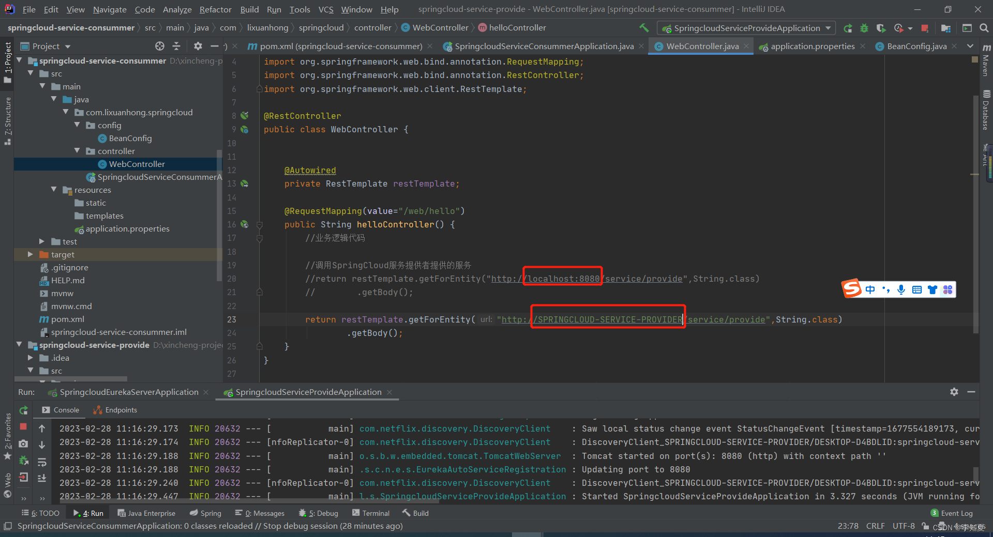The height and width of the screenshot is (537, 993).
Task: Select BeanConfig in the project tree
Action: click(130, 138)
